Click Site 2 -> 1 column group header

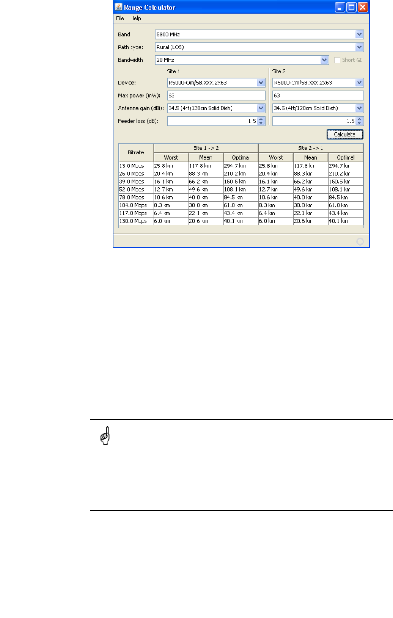pyautogui.click(x=311, y=148)
